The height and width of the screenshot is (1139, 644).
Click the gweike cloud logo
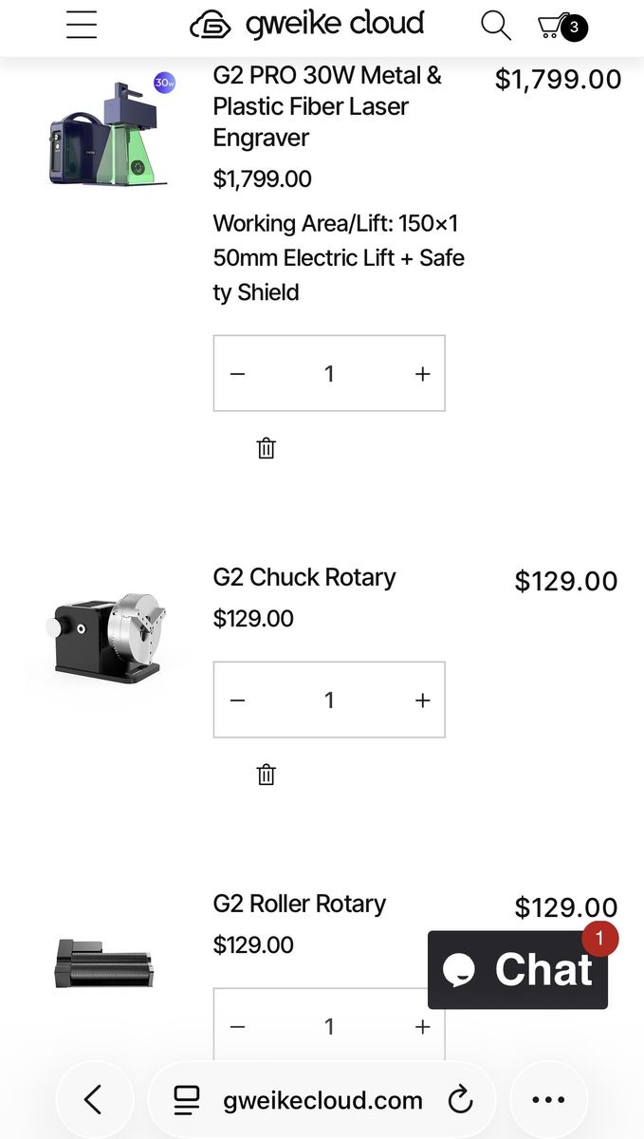[306, 25]
